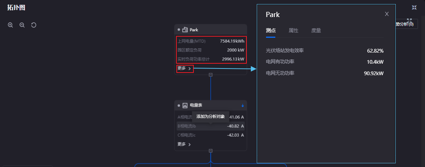Collapse the branch below the Park node
Viewport: 425px width, 167px height.
click(210, 75)
